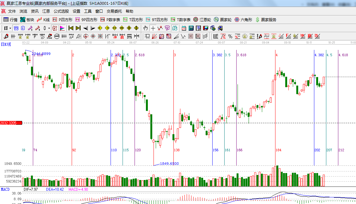This screenshot has width=356, height=204.
Task: Click the 2032.3205 red price marker
Action: coord(11,123)
